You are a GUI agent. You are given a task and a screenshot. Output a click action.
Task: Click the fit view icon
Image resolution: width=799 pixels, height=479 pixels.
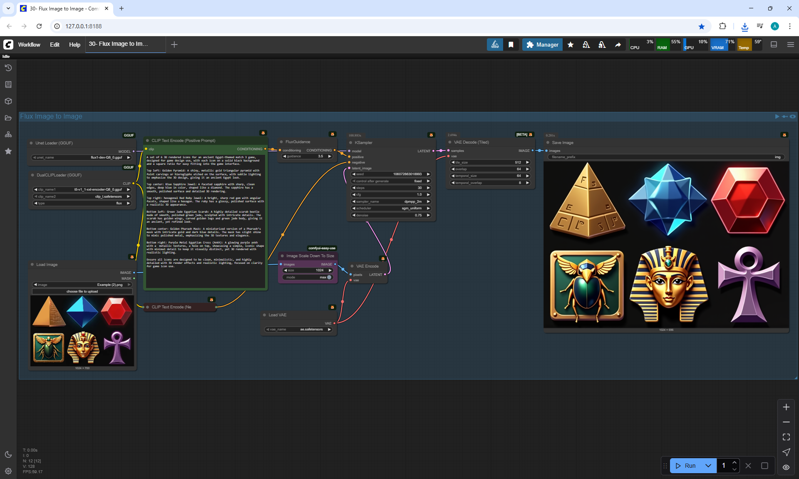(x=786, y=437)
